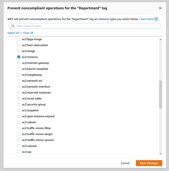Click the external link icon beside Learn more
This screenshot has width=169, height=171.
pos(156,19)
